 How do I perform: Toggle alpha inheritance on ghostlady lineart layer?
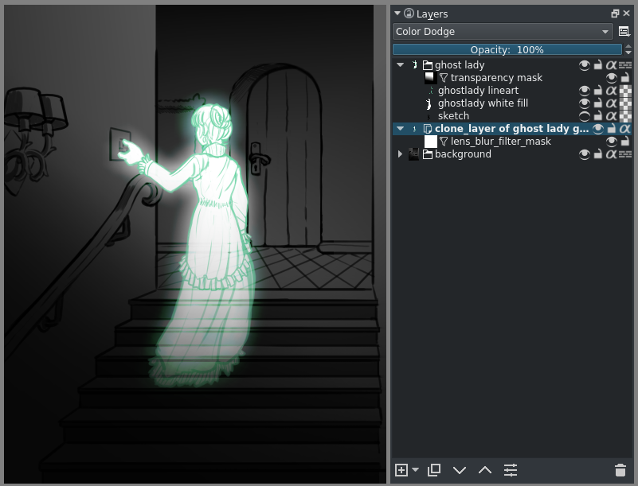pyautogui.click(x=611, y=91)
